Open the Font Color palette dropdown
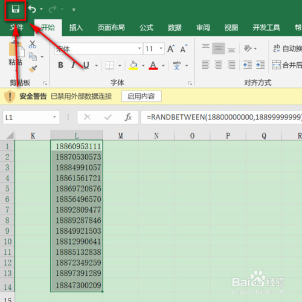Image resolution: width=302 pixels, height=302 pixels. click(163, 66)
